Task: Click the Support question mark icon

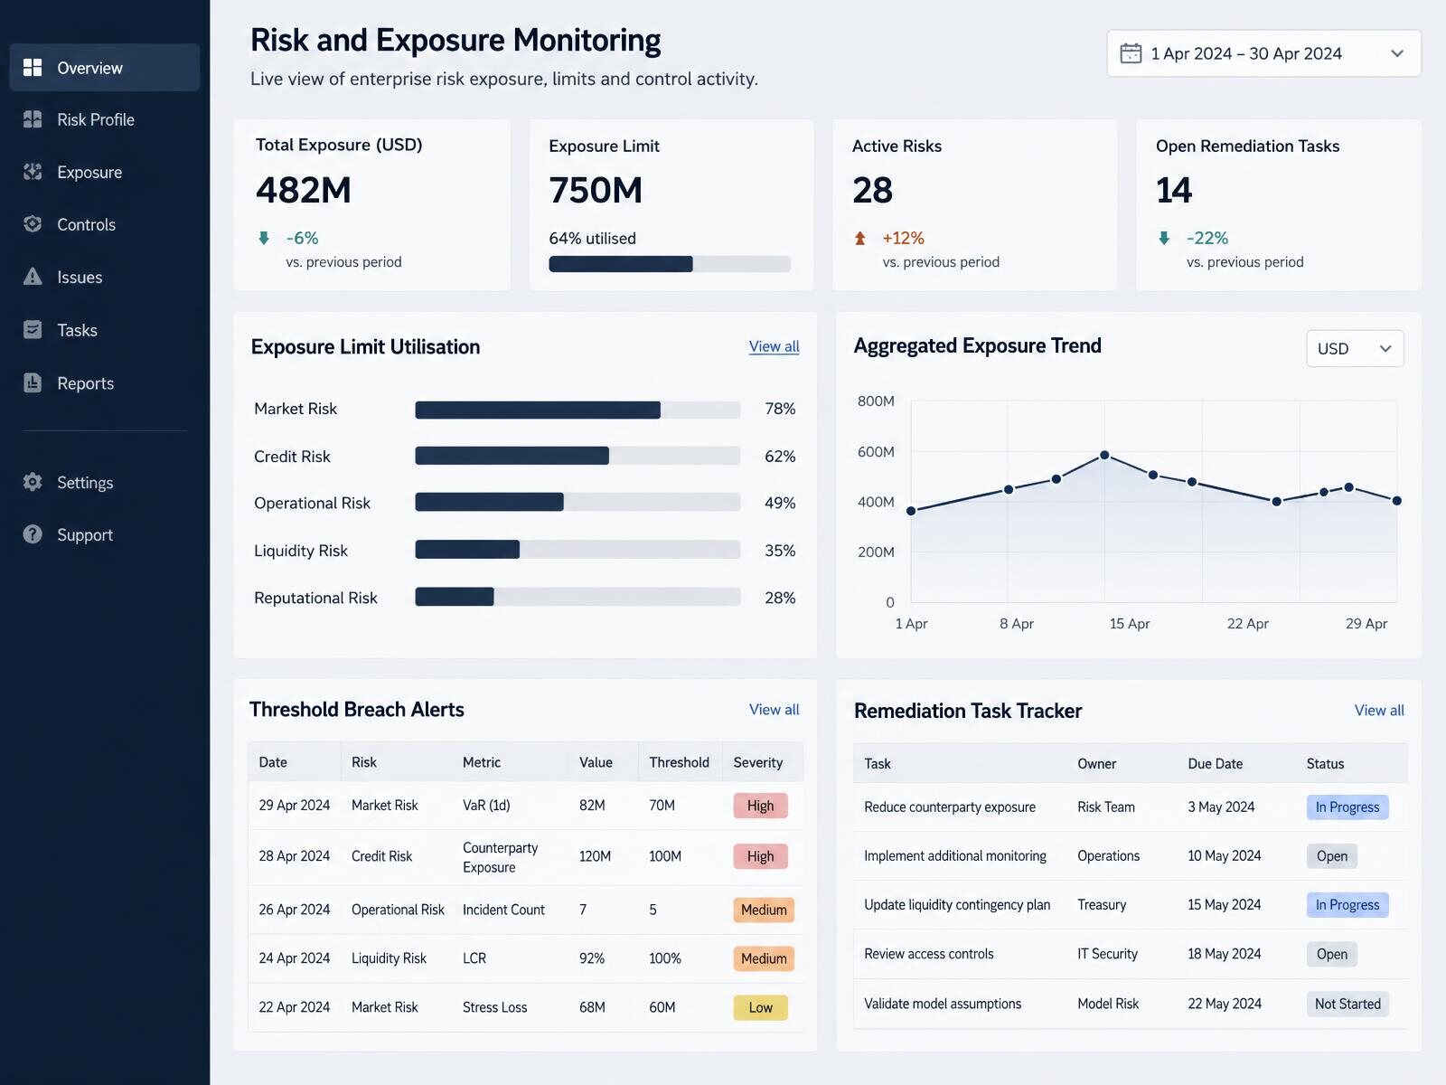Action: (x=33, y=534)
